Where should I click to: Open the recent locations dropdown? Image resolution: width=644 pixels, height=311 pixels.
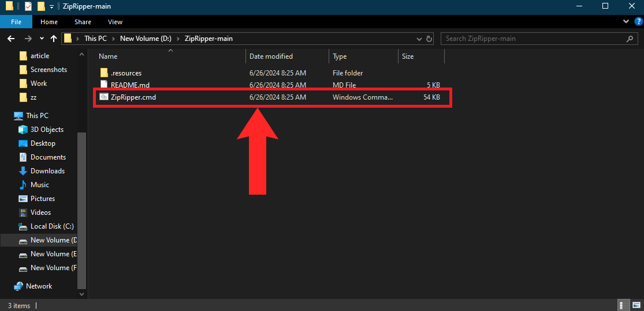(x=42, y=39)
